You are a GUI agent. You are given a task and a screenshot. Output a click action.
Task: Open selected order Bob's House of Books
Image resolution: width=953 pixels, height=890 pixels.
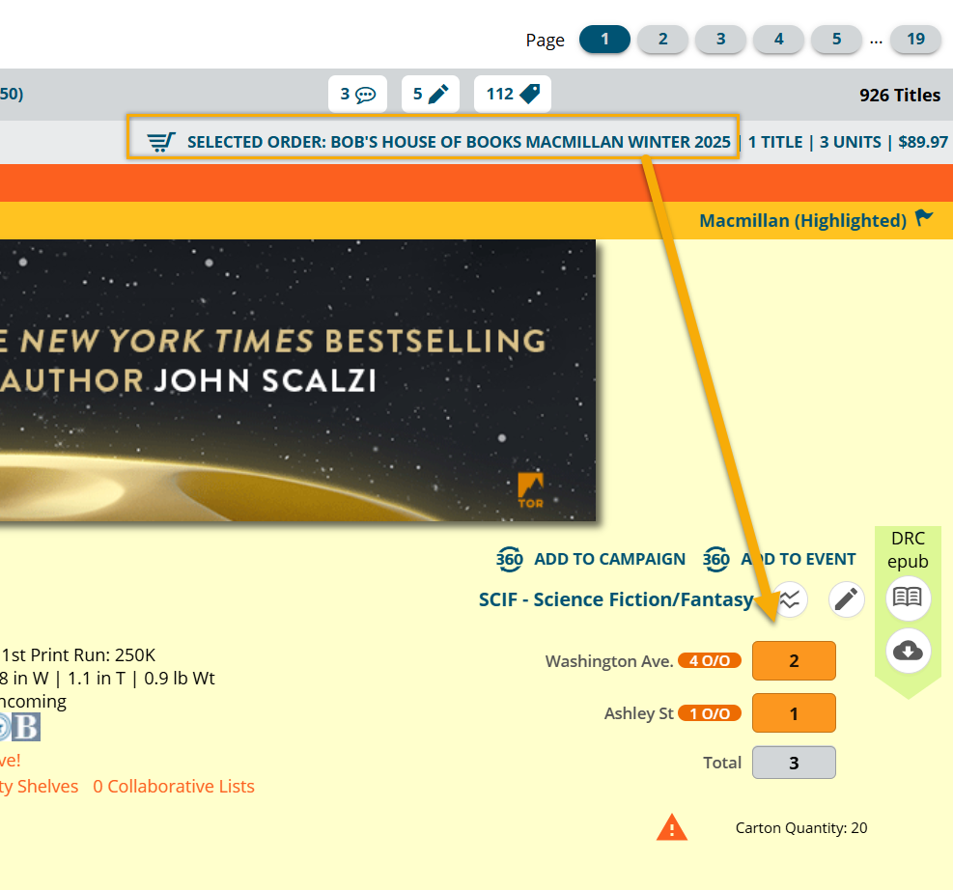(459, 142)
